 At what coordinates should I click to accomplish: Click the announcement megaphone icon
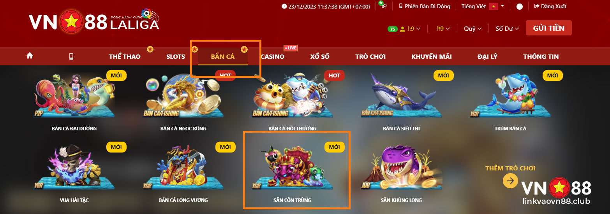(383, 6)
